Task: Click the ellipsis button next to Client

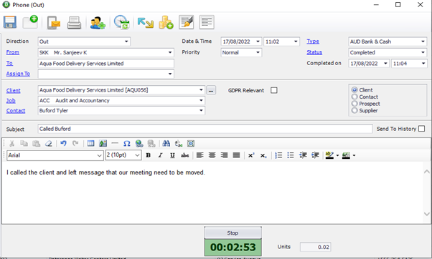Action: pyautogui.click(x=211, y=90)
